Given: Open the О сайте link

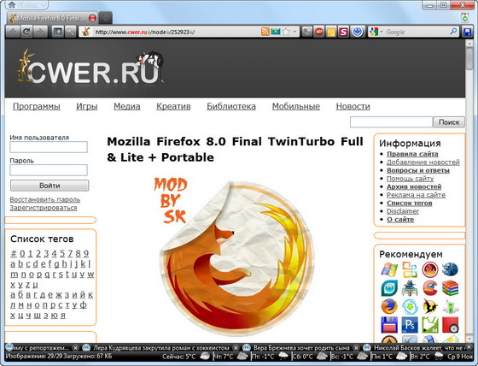Looking at the screenshot, I should (x=400, y=220).
